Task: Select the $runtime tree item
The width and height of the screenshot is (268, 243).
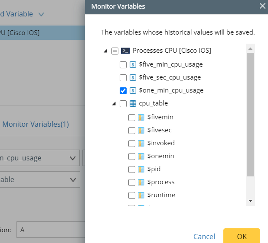Action: pos(161,195)
